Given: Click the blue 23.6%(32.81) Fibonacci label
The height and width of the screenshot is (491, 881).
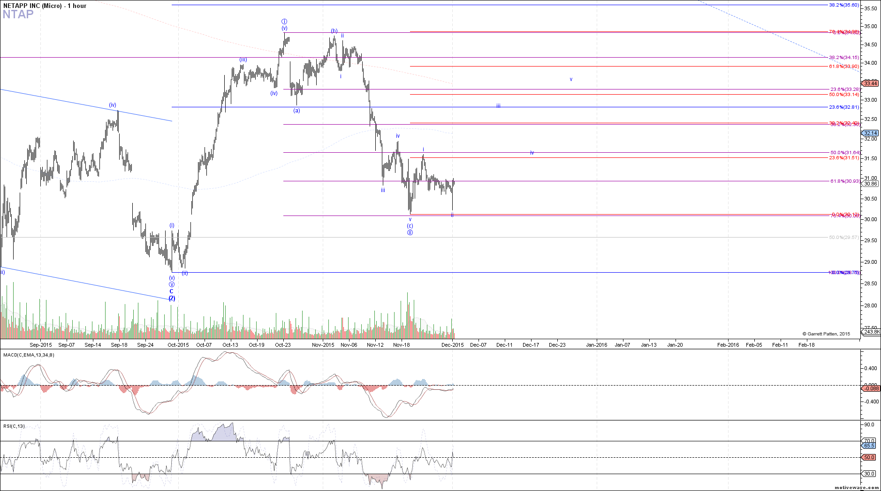Looking at the screenshot, I should tap(844, 107).
